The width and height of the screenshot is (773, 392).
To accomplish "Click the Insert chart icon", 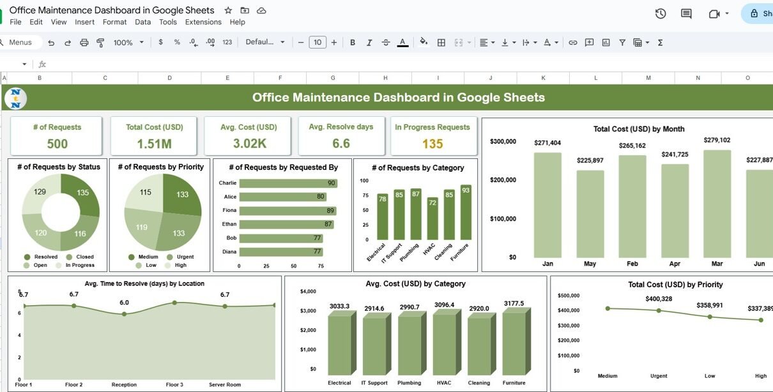I will tap(606, 42).
